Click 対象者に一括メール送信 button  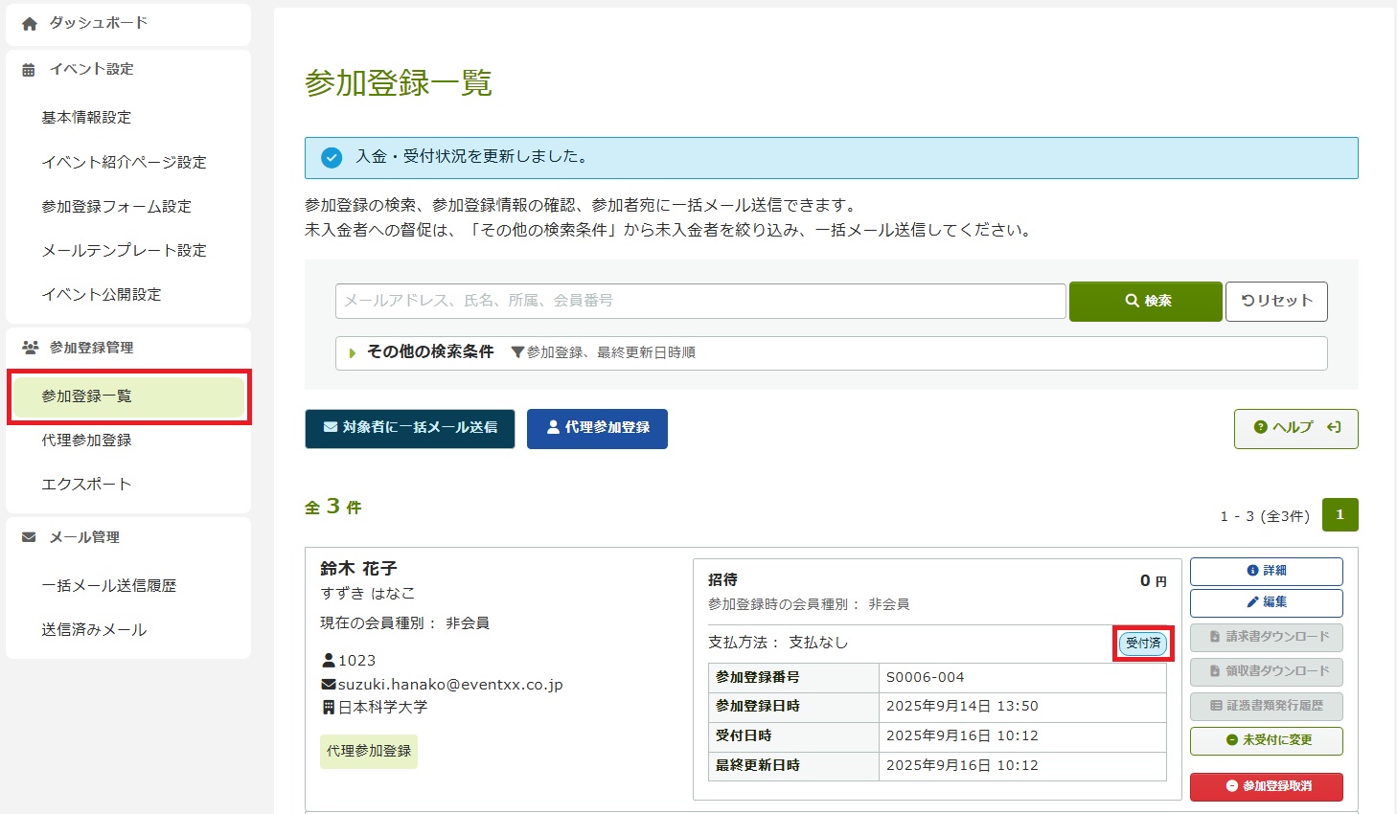click(410, 428)
